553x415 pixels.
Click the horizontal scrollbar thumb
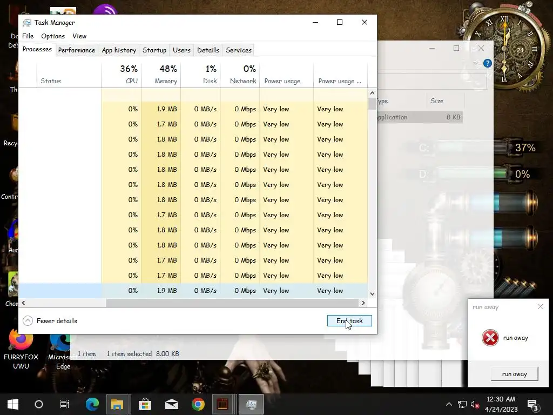click(232, 303)
